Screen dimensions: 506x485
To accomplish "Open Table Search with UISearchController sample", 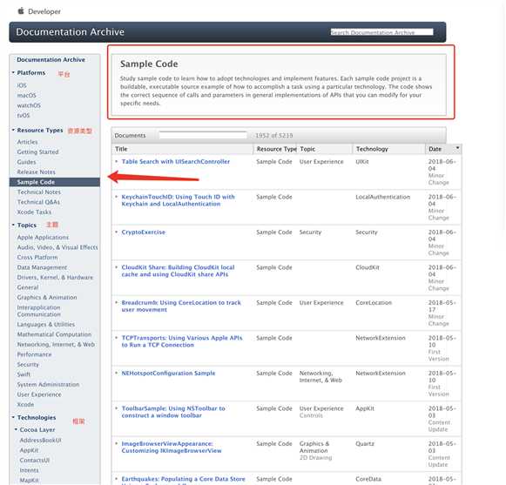I will [x=176, y=161].
